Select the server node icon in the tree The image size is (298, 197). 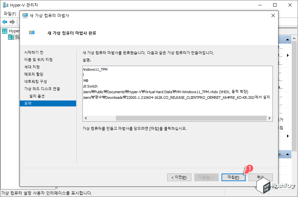pos(11,37)
